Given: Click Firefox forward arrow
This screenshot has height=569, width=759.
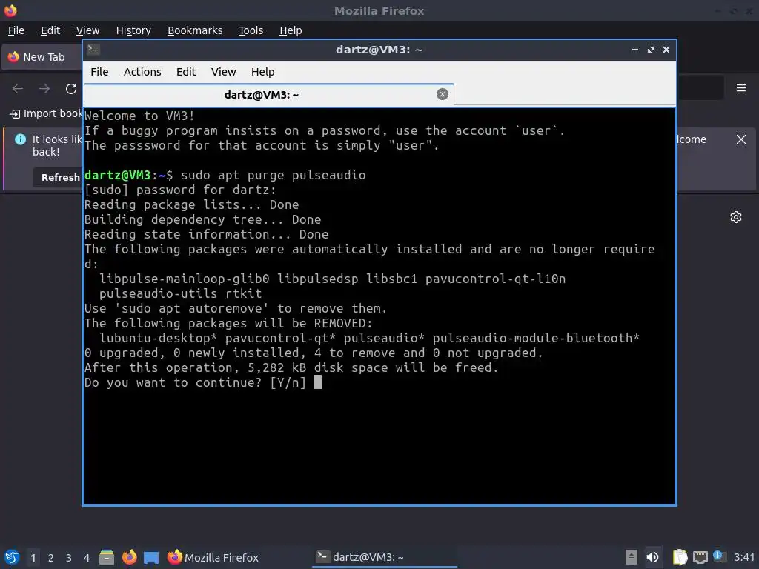Looking at the screenshot, I should pos(44,89).
